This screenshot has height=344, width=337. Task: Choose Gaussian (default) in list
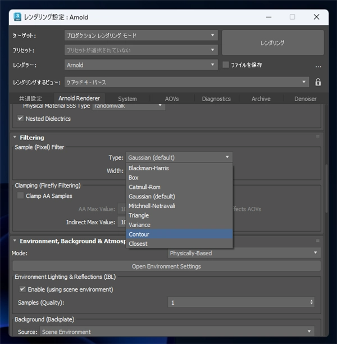point(179,196)
